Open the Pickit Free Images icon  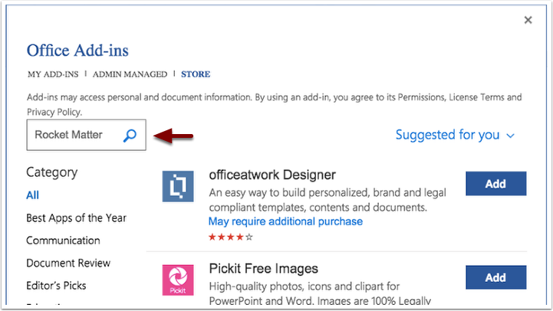point(178,280)
